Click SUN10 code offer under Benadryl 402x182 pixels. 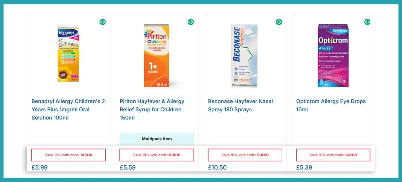[69, 155]
